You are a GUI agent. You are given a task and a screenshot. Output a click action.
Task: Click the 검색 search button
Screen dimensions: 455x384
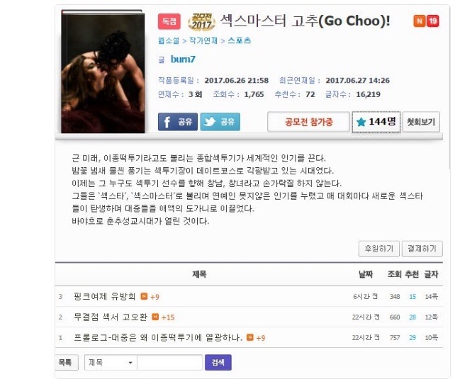coord(218,362)
